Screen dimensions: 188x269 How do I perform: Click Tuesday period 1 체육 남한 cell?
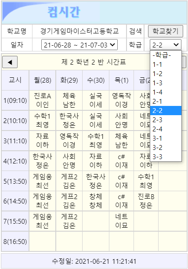click(x=69, y=100)
